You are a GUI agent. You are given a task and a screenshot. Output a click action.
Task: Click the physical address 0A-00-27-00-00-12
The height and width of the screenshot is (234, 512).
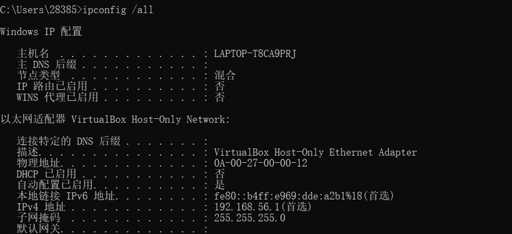click(261, 163)
